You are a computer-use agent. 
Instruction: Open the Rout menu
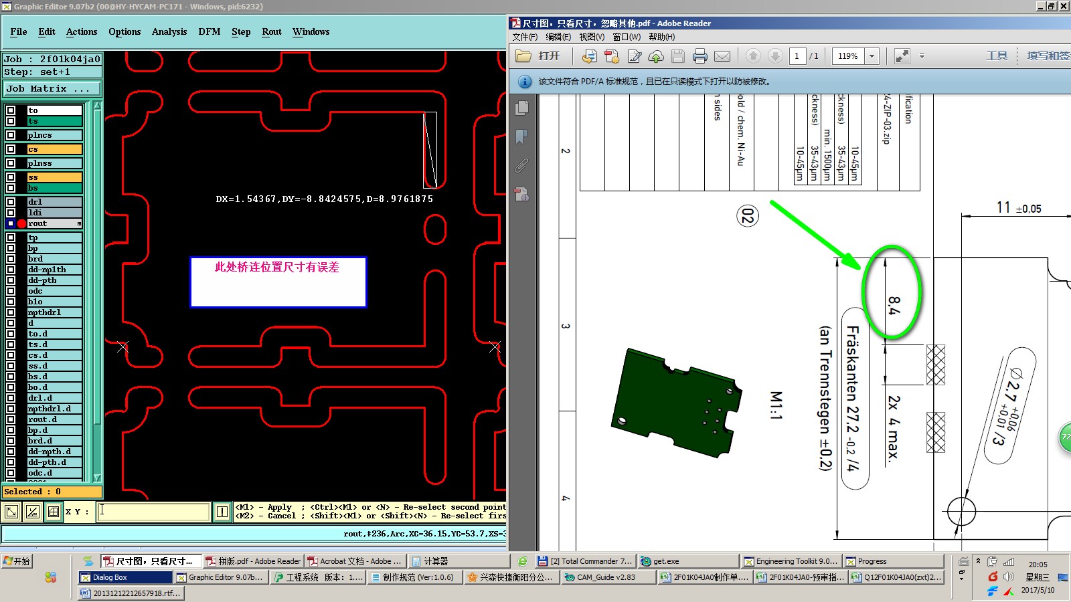pyautogui.click(x=272, y=31)
